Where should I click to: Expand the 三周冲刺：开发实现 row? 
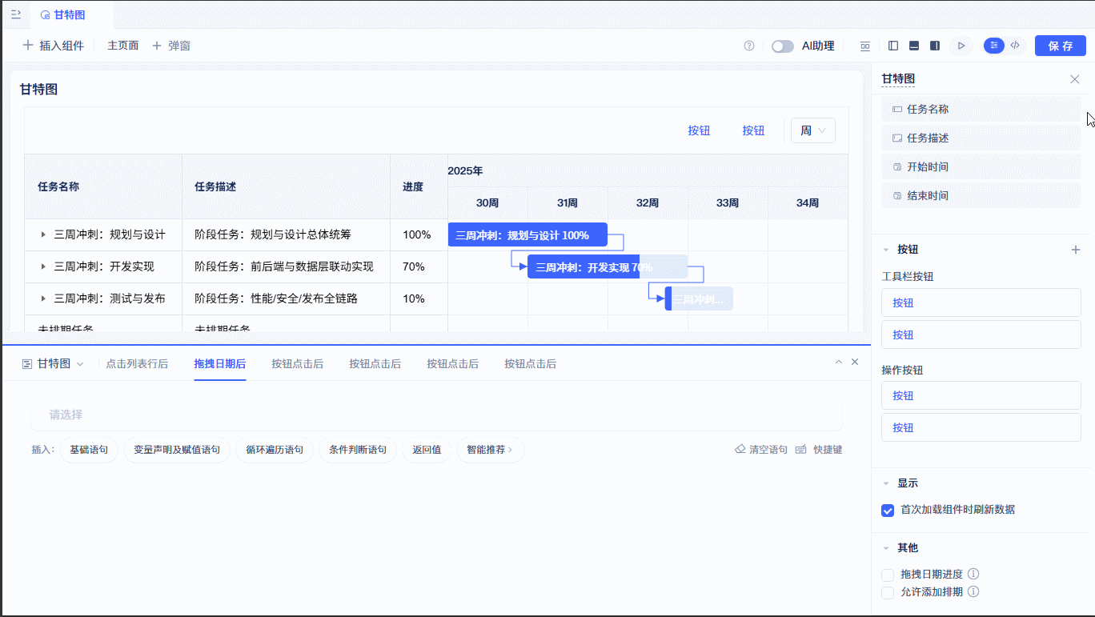point(43,266)
